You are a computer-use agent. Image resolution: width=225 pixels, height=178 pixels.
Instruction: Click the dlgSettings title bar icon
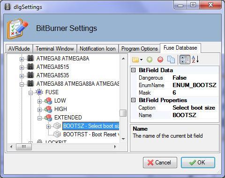7,7
